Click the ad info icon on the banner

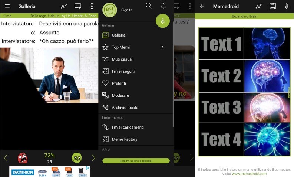(87, 168)
